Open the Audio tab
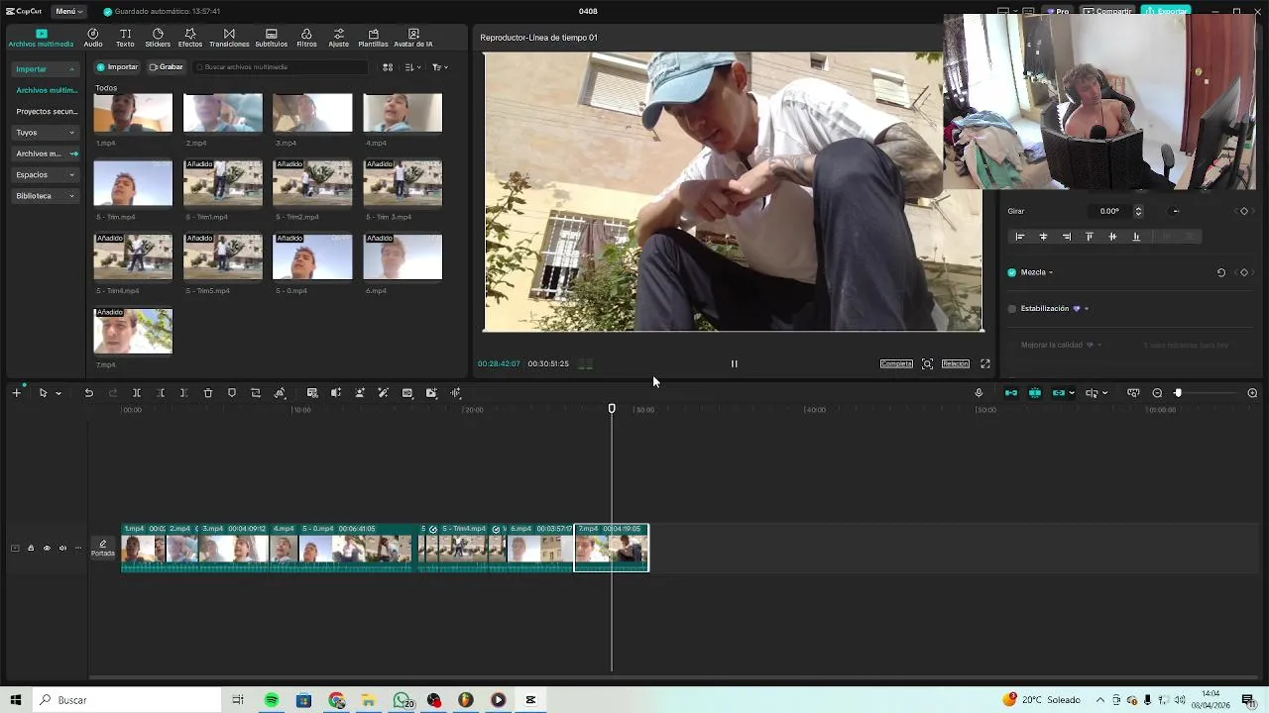The image size is (1269, 713). [93, 38]
